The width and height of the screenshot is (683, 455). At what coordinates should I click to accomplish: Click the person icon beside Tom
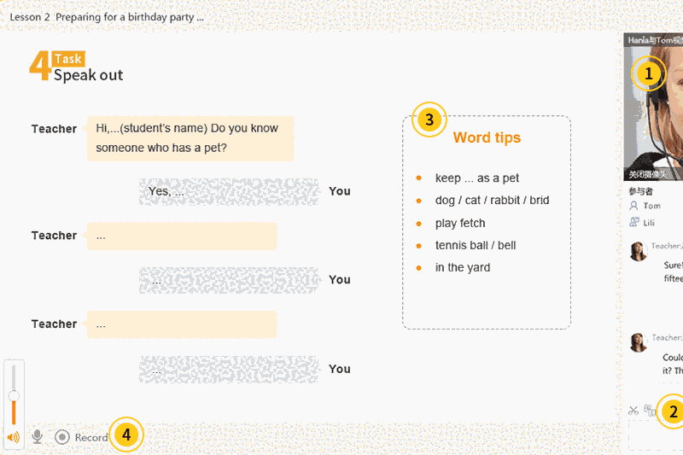tap(633, 206)
